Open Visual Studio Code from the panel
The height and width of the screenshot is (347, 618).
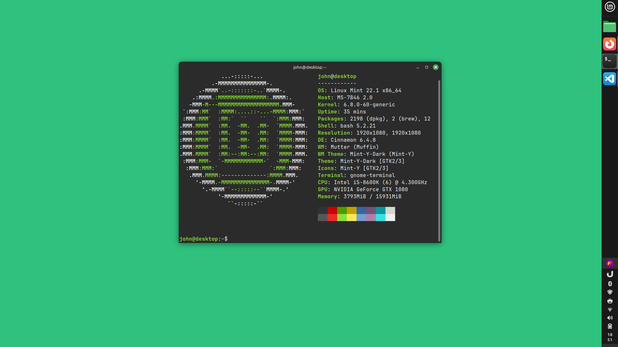click(x=610, y=79)
